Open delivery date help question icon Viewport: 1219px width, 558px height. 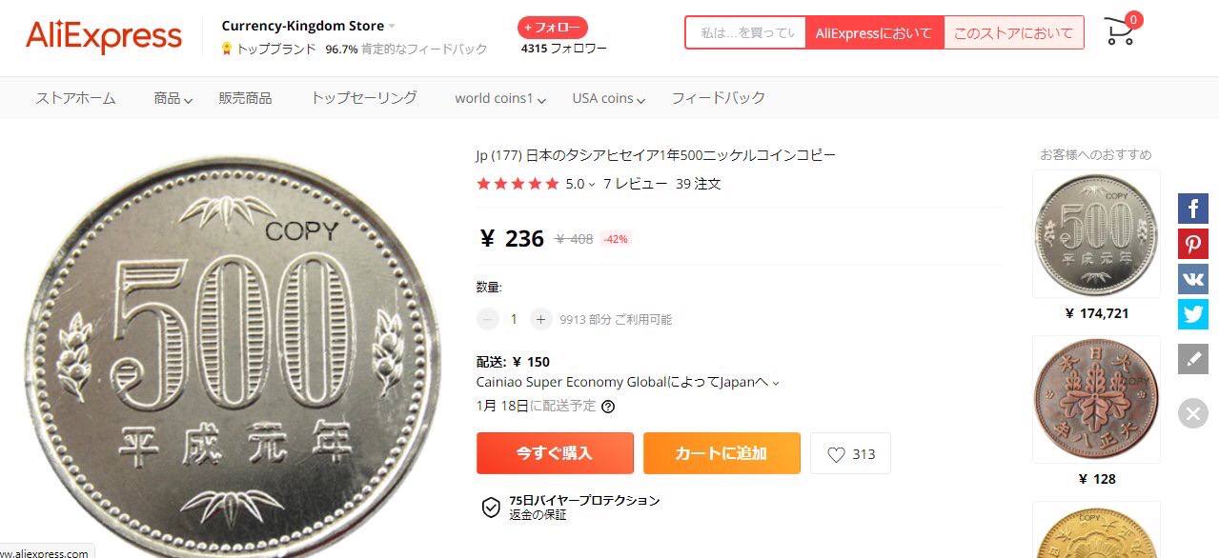click(608, 407)
